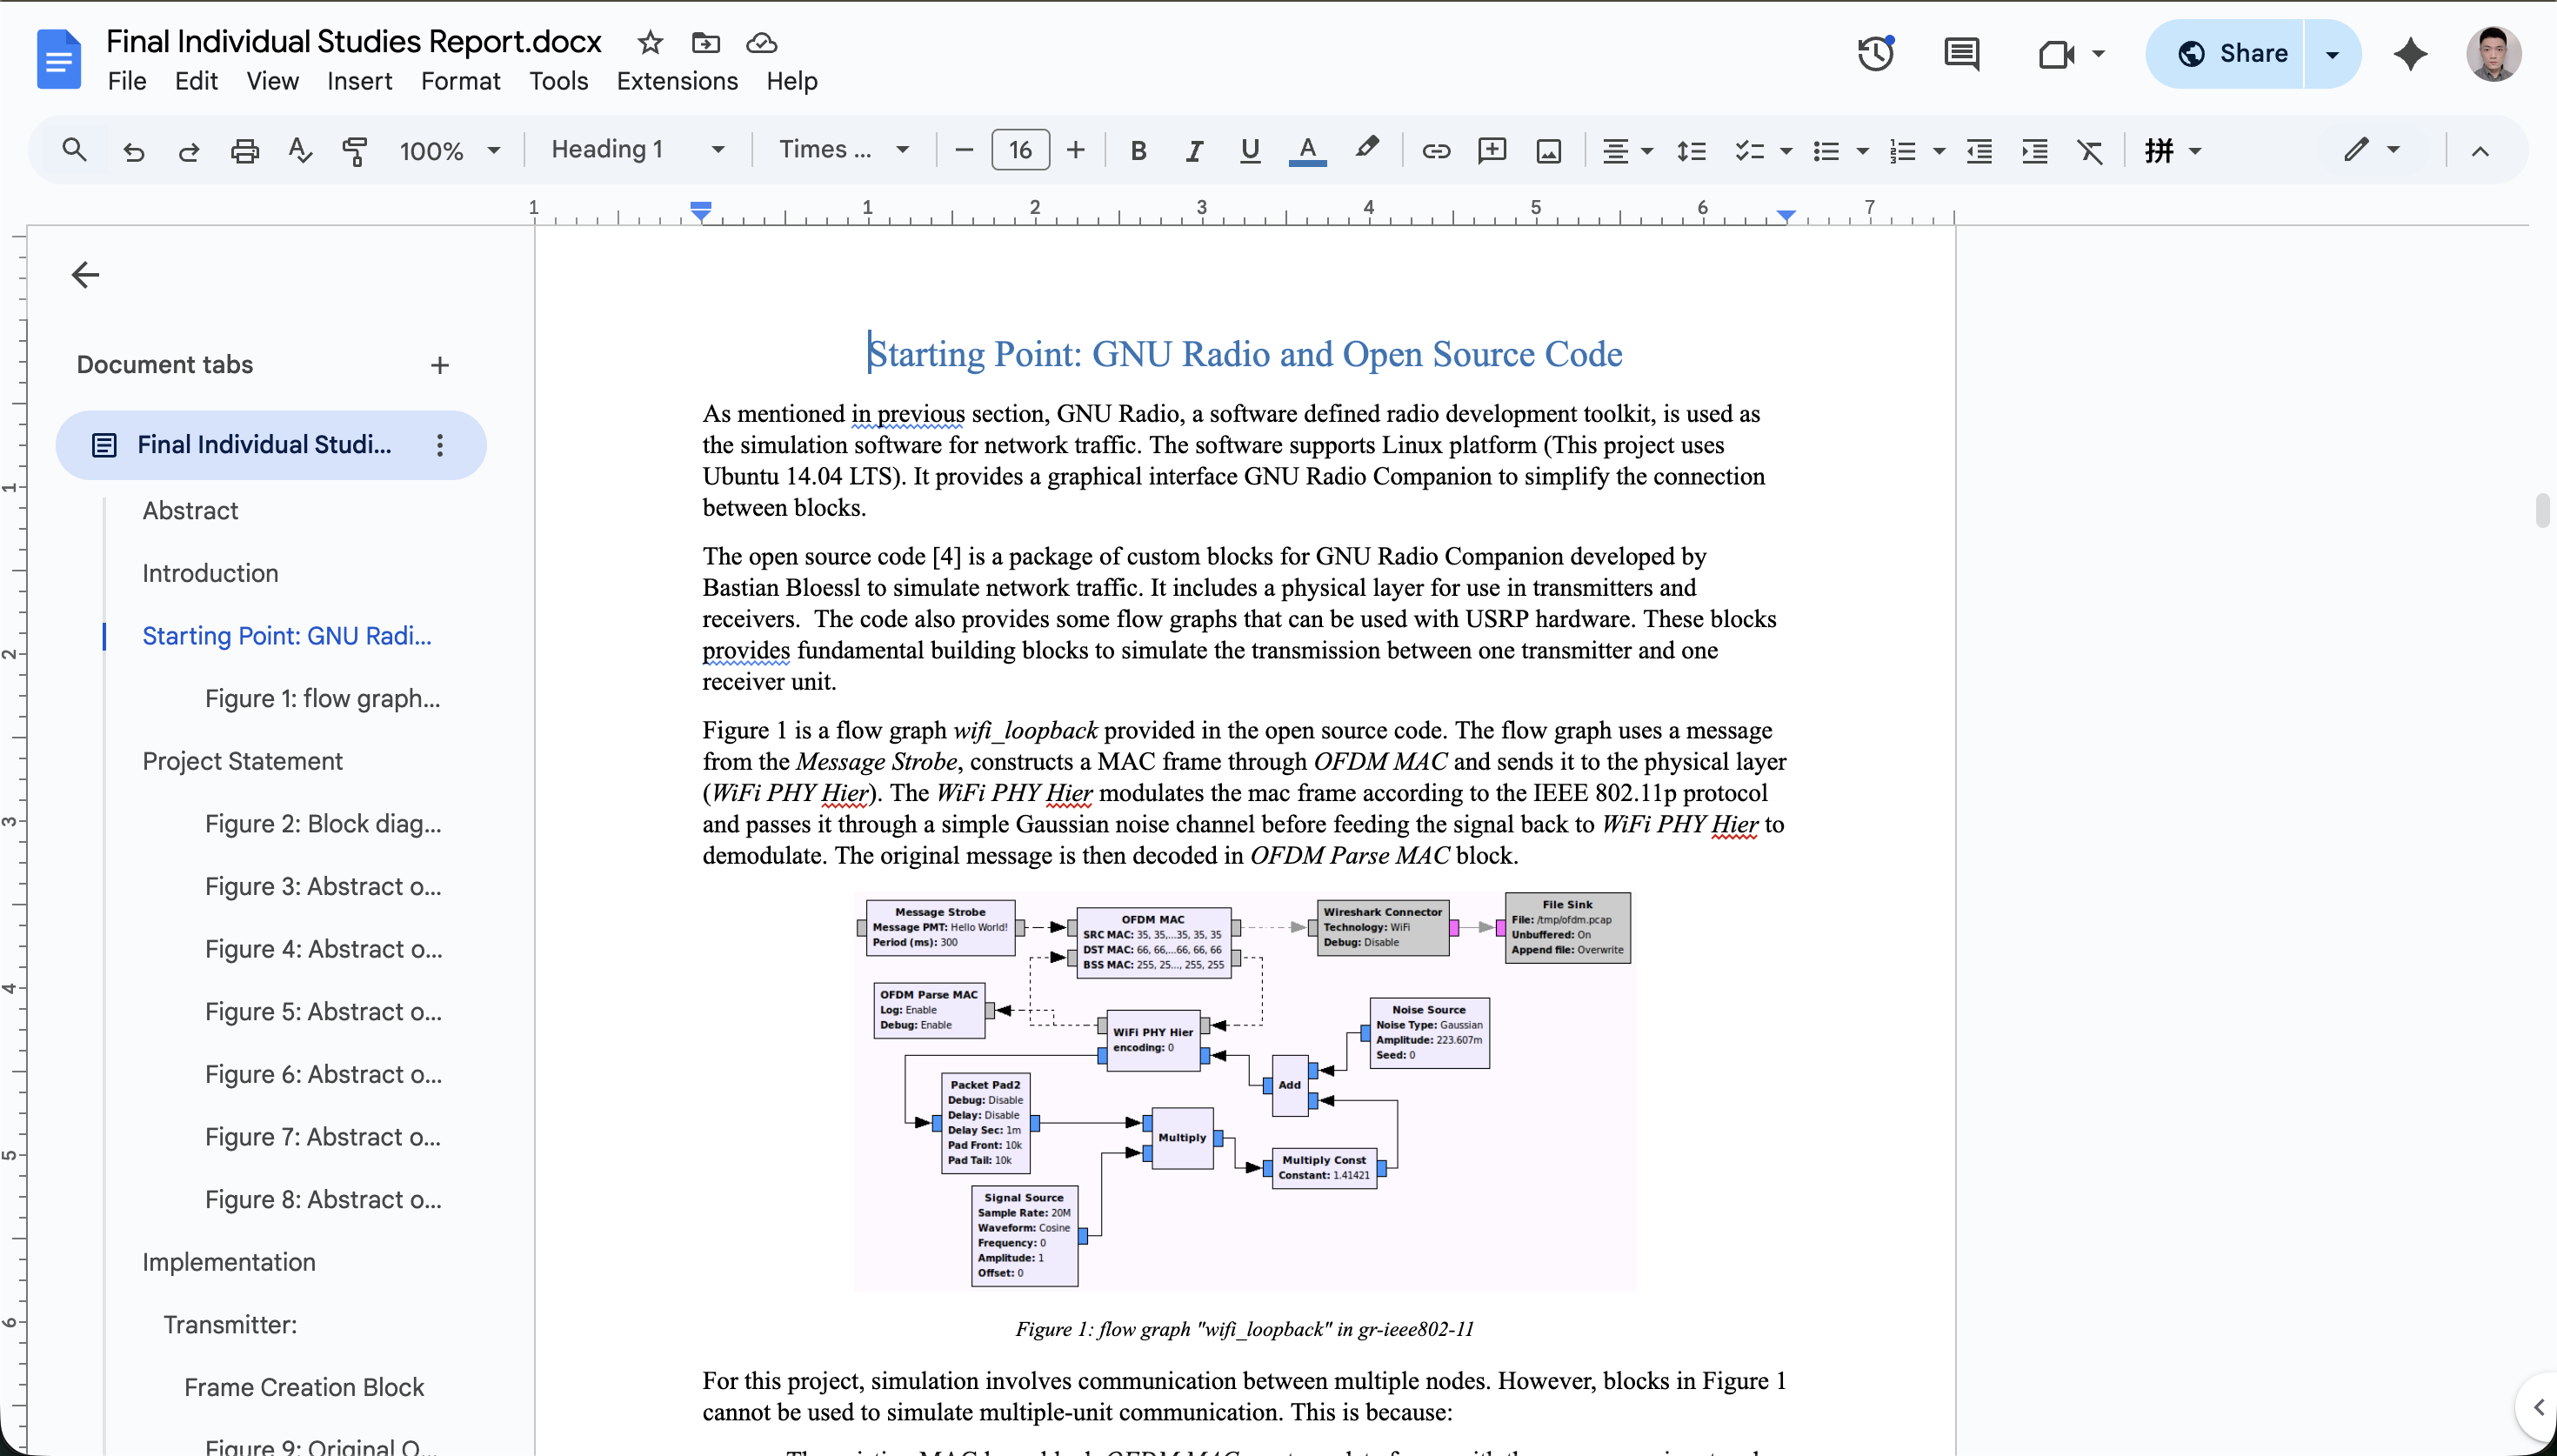Viewport: 2557px width, 1456px height.
Task: Click the print icon in the toolbar
Action: click(x=244, y=151)
